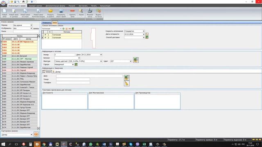Screen dimensions: 262x147
Task: Click the orange circle icon above ceiling list
Action: click(66, 29)
